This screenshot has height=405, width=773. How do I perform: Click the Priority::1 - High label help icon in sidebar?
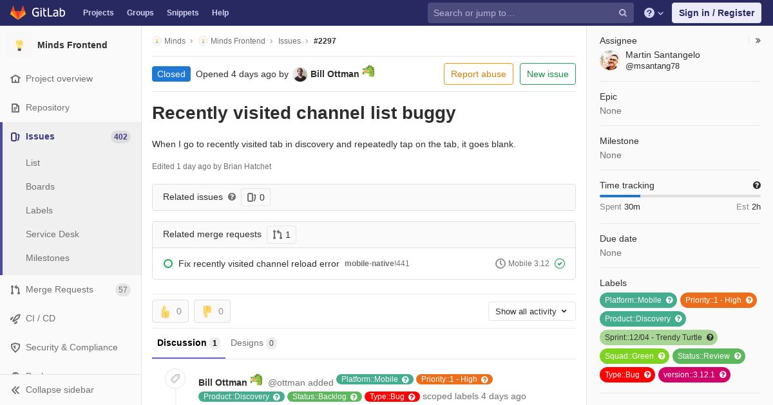point(749,300)
